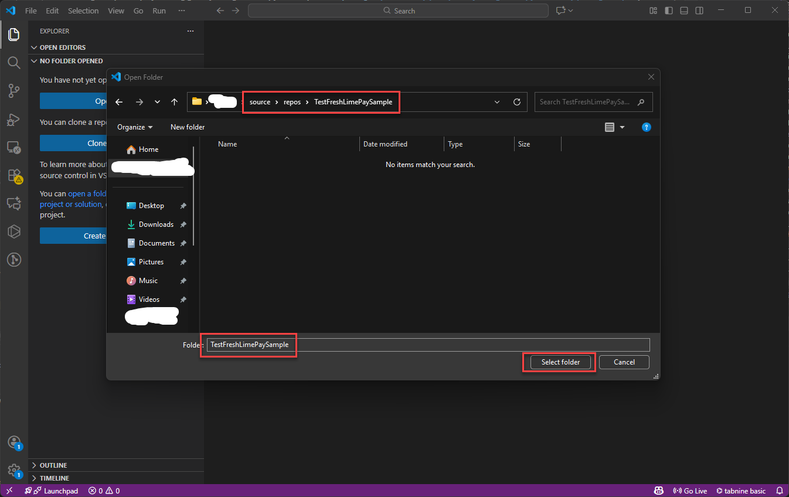Open the address bar history dropdown
Image resolution: width=789 pixels, height=497 pixels.
[497, 102]
